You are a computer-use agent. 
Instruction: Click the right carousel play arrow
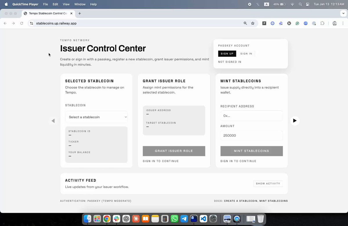pyautogui.click(x=295, y=121)
